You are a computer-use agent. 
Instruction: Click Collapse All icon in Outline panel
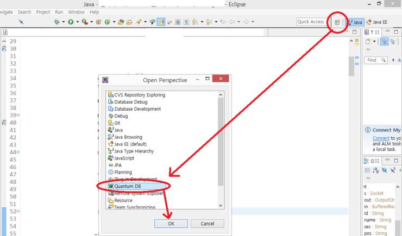click(x=368, y=170)
